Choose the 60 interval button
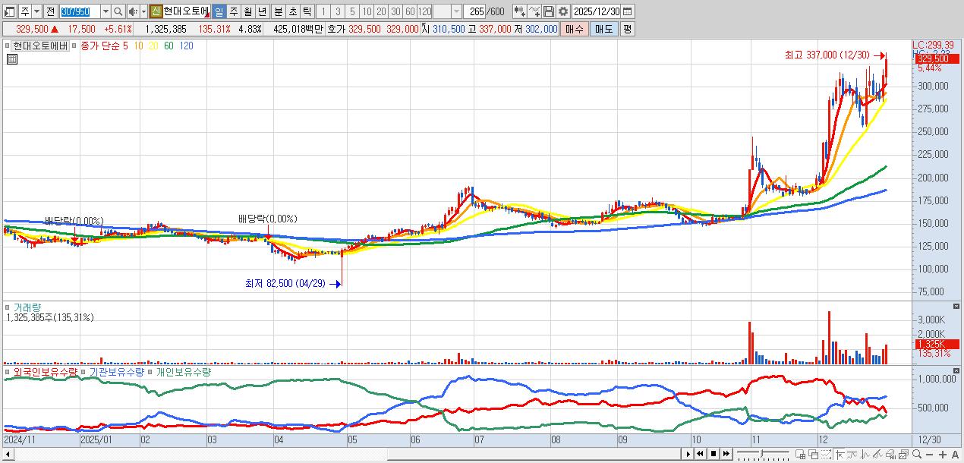 pyautogui.click(x=410, y=11)
